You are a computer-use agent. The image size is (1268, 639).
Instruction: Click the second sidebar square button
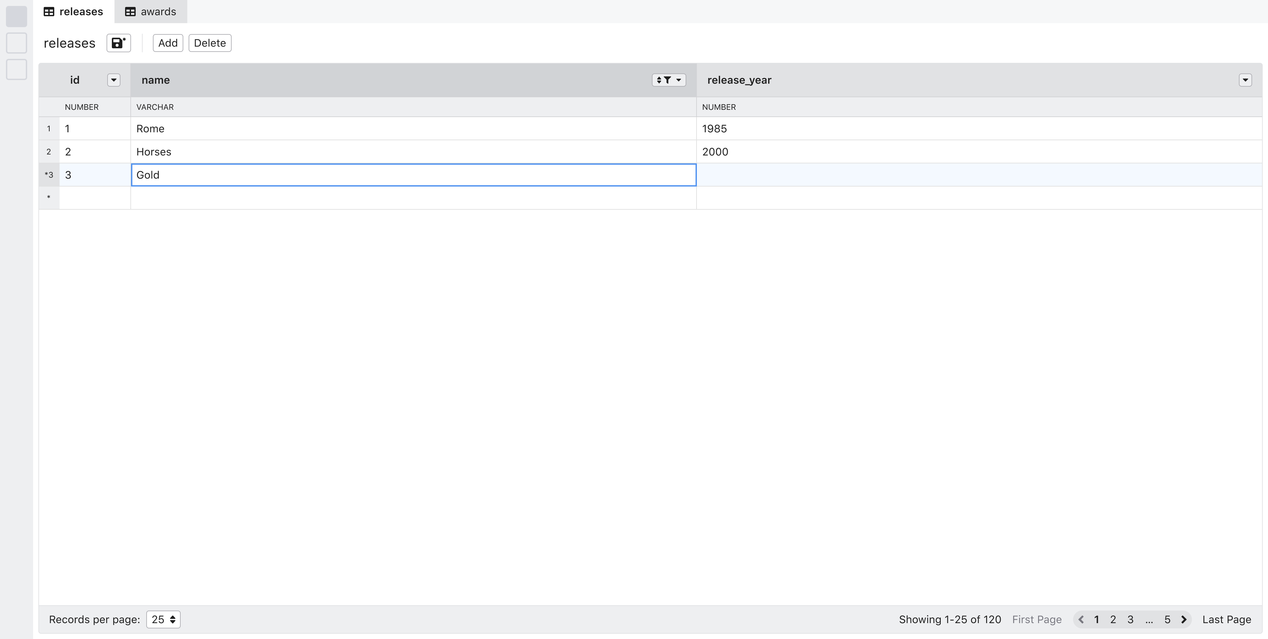[16, 43]
